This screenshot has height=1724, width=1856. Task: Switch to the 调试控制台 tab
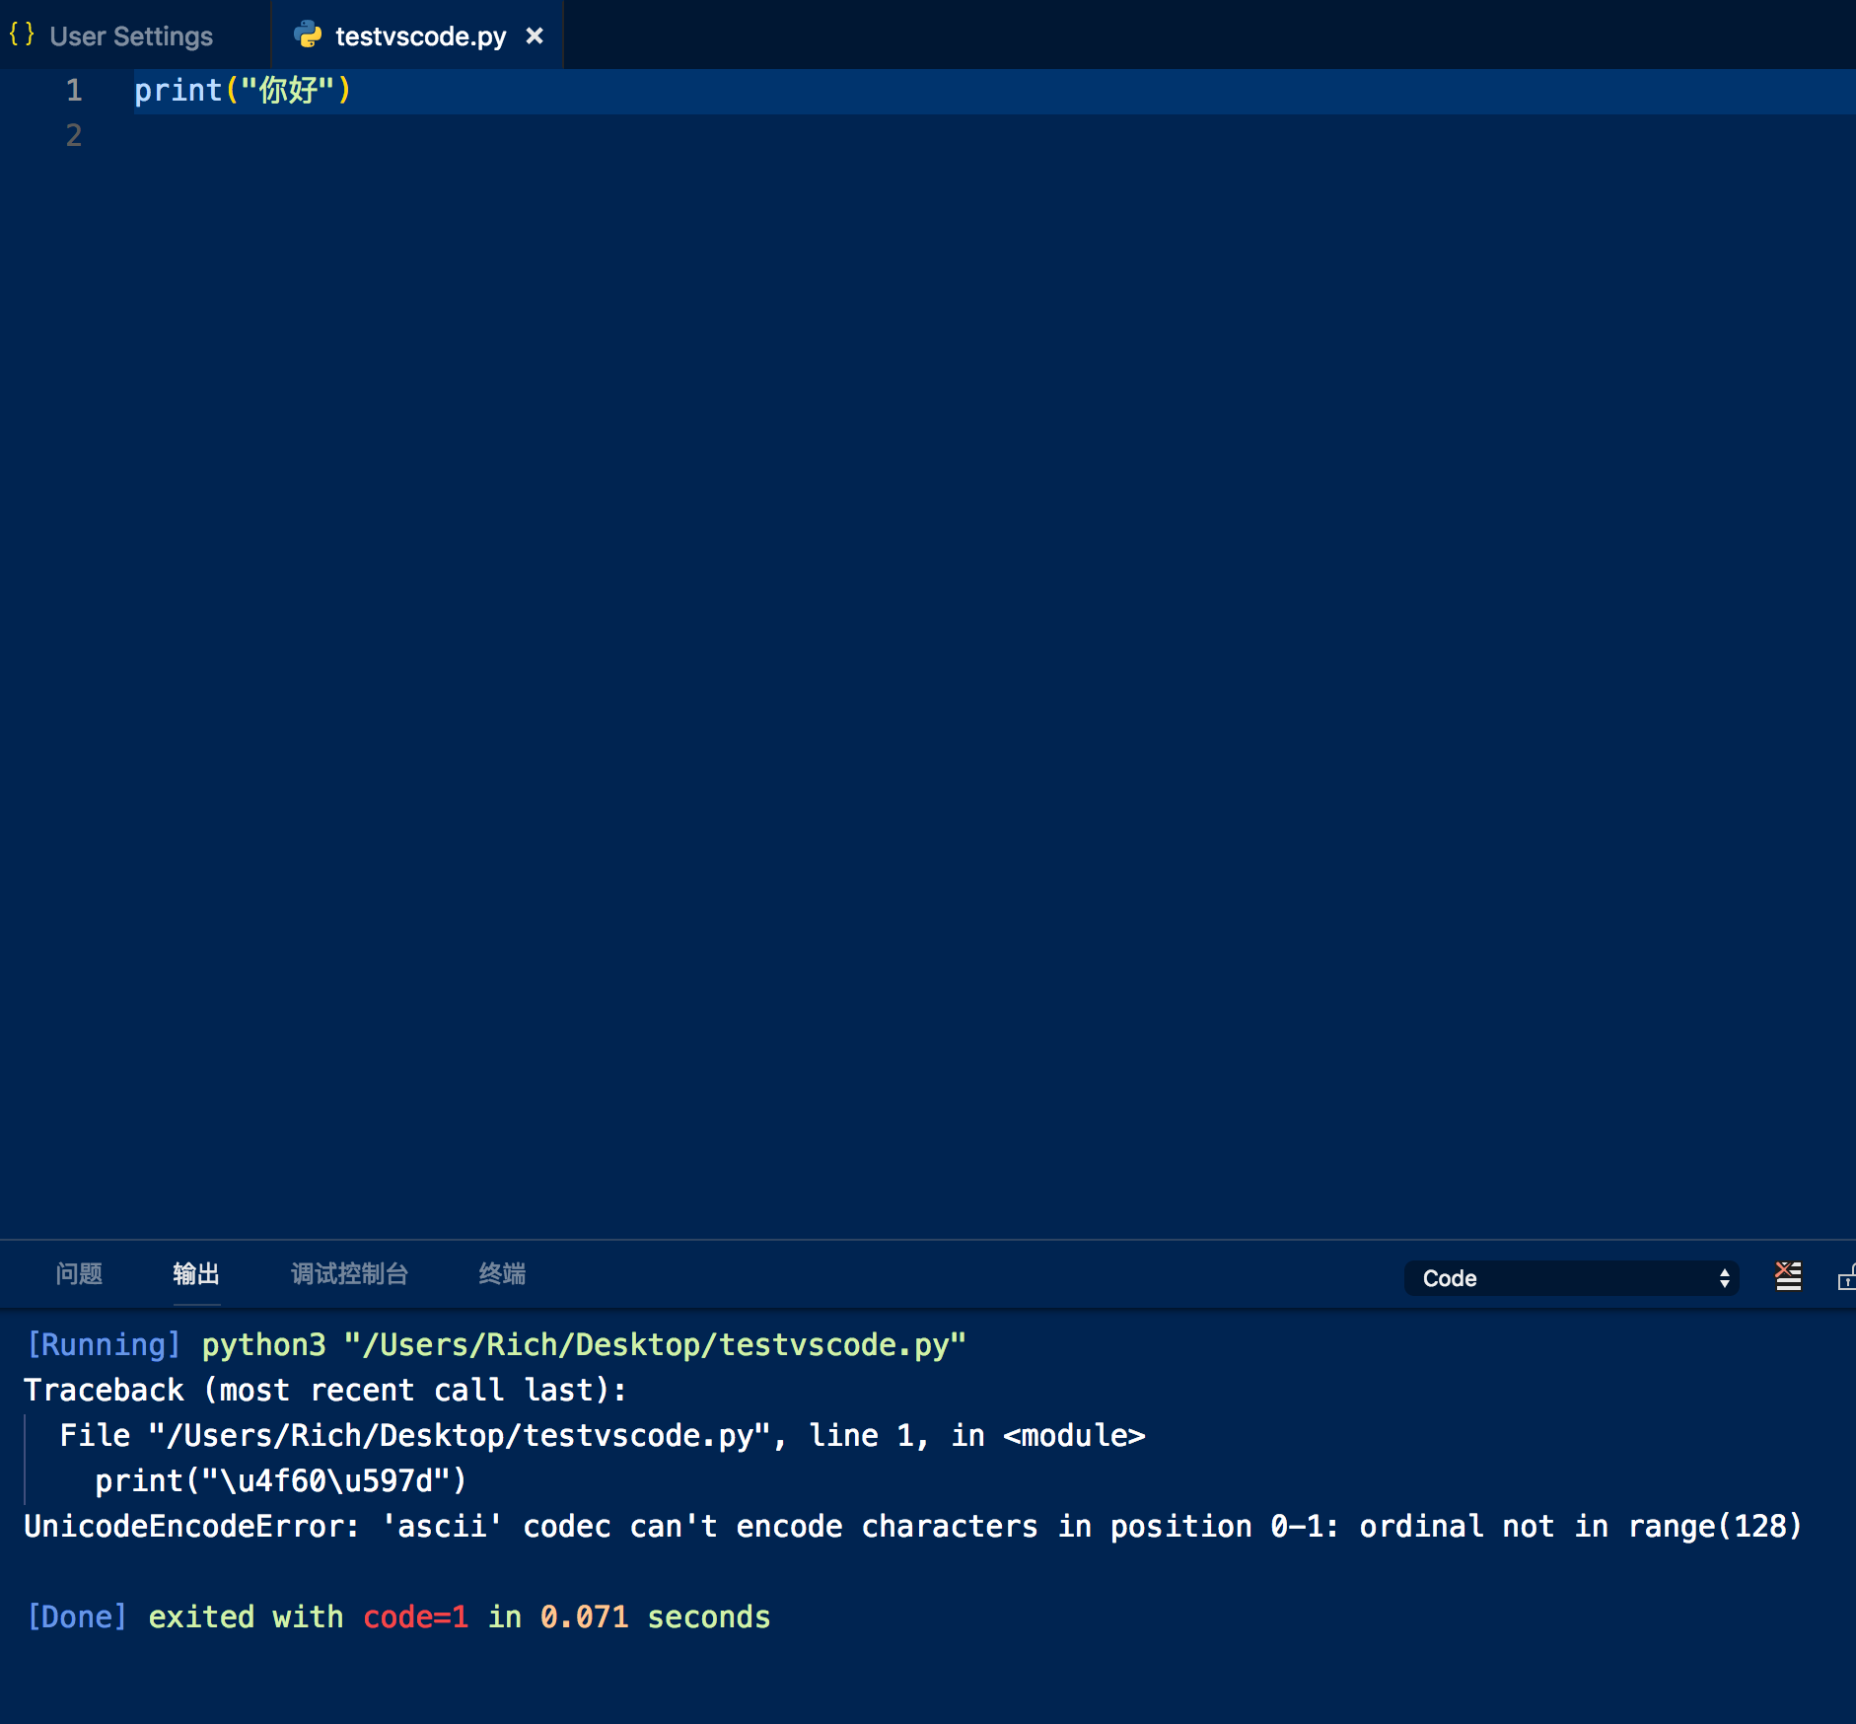tap(349, 1273)
